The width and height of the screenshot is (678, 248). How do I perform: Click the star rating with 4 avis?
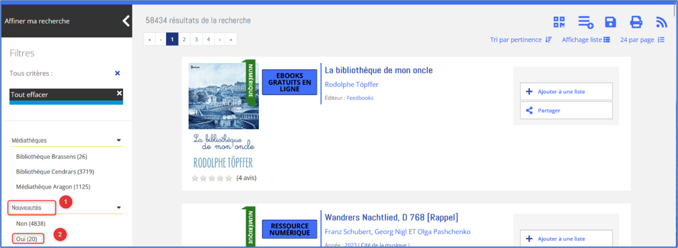(211, 178)
